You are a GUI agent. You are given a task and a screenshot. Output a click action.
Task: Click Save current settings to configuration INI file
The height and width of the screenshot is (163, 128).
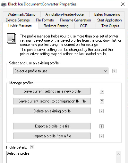click(x=52, y=101)
